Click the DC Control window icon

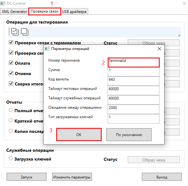coord(3,3)
